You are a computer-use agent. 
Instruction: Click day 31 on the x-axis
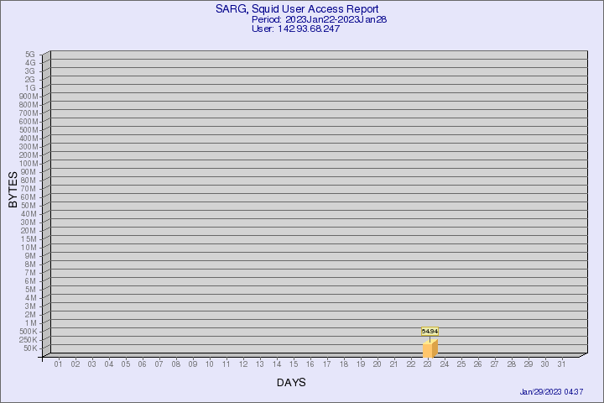(x=561, y=364)
